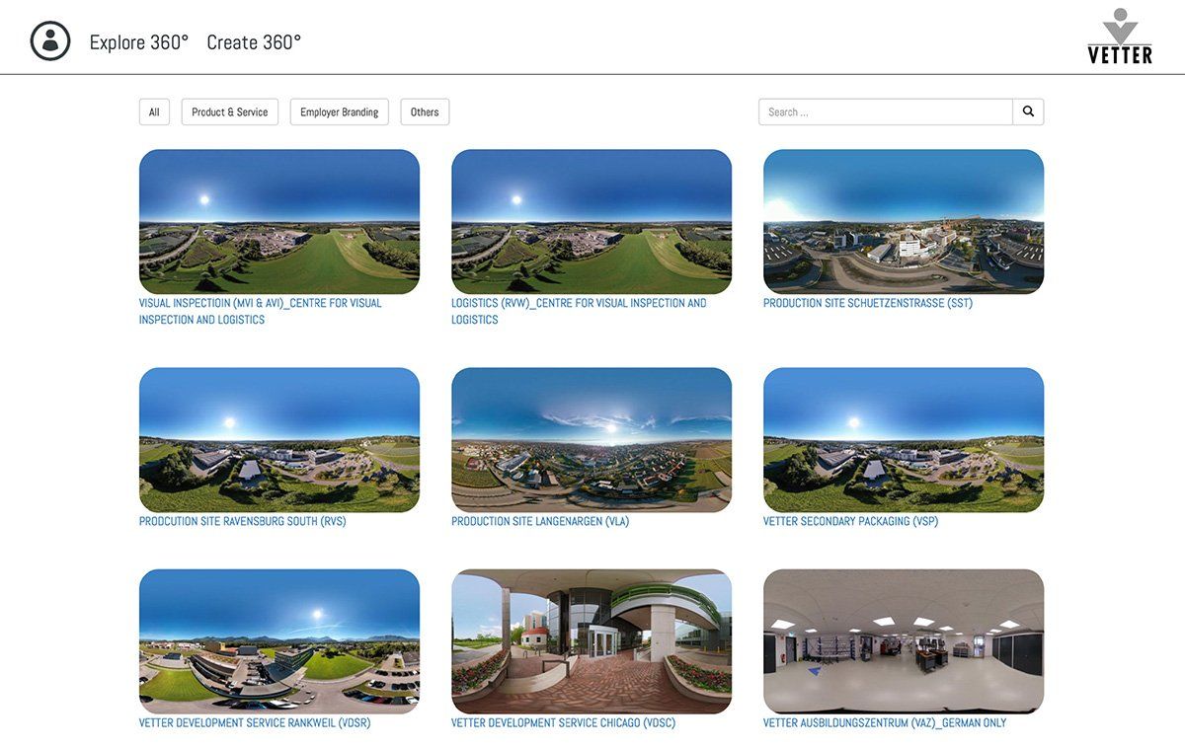
Task: Click VETTER SECONDARY PACKAGING (VSP) link
Action: pos(850,521)
